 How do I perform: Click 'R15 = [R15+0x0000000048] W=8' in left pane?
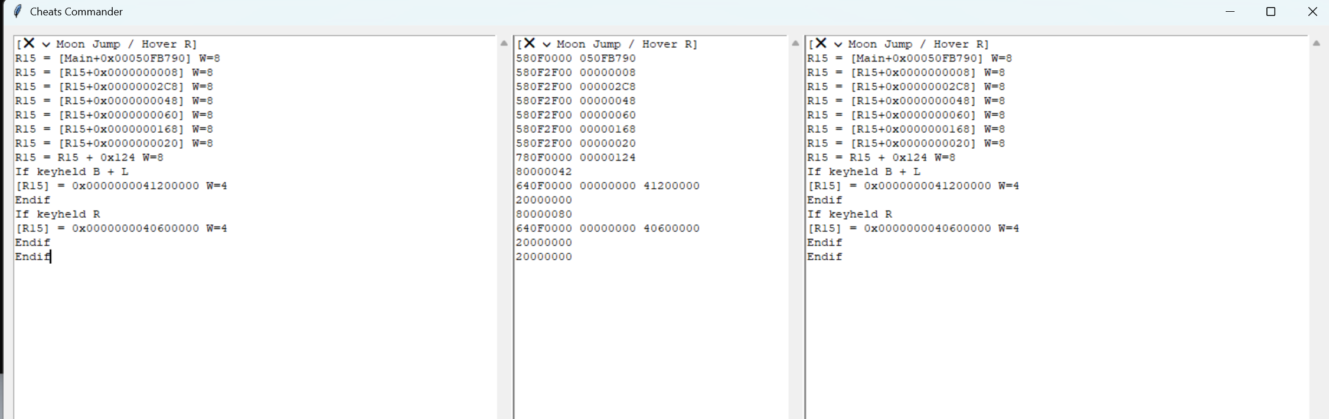tap(114, 101)
